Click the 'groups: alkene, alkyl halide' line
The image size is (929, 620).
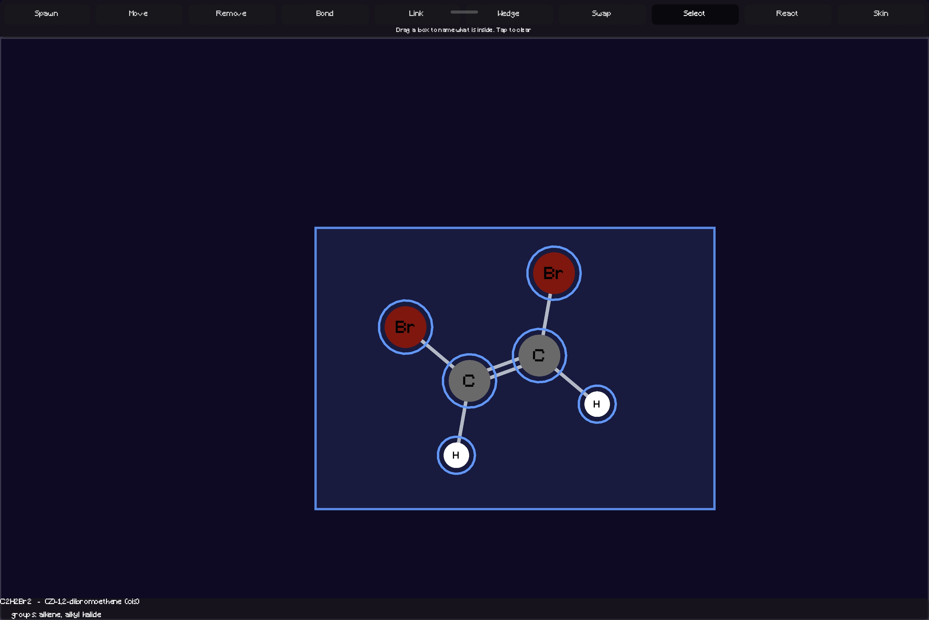(x=56, y=614)
